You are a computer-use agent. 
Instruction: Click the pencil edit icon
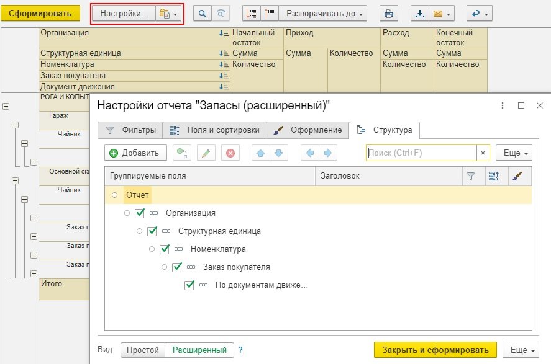(x=206, y=153)
